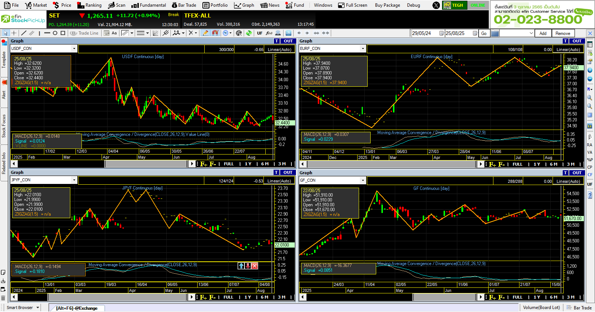Open the start date 29/05/24 picker
Screen dimensions: 595x312
click(441, 33)
